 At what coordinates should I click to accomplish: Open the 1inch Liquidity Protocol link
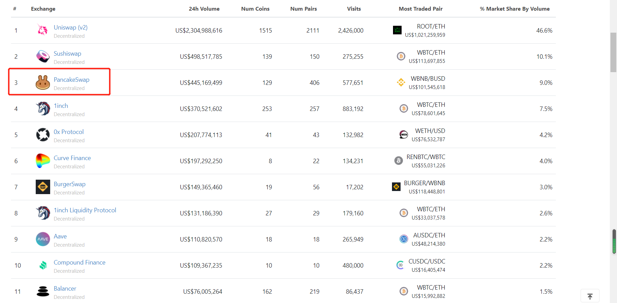[x=85, y=210]
